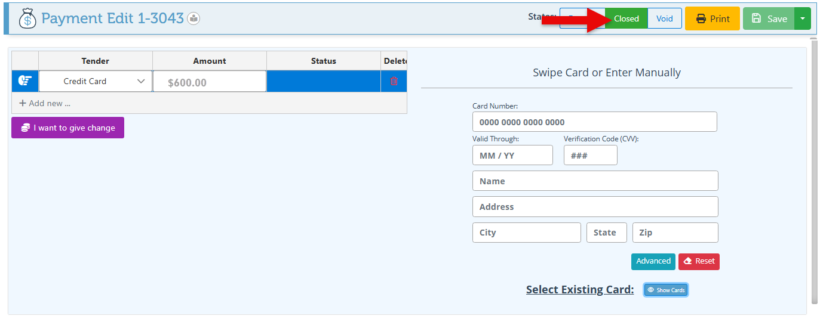Screen dimensions: 820x322
Task: Open the Advanced card options
Action: [x=653, y=261]
